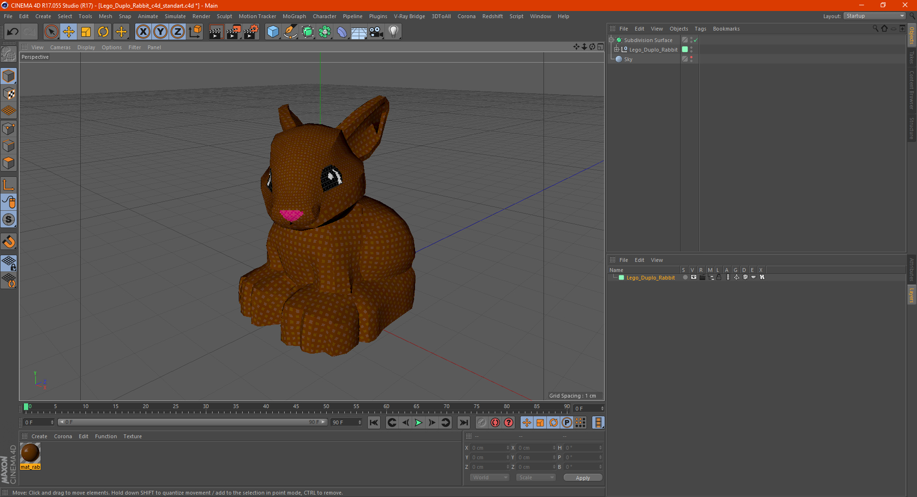Open the Sculpt menu
The height and width of the screenshot is (497, 917).
coord(224,16)
